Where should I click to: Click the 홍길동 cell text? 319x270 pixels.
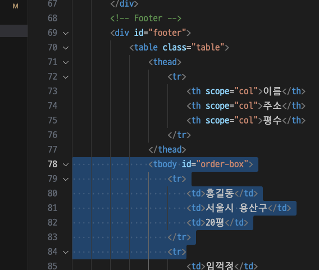click(x=220, y=193)
